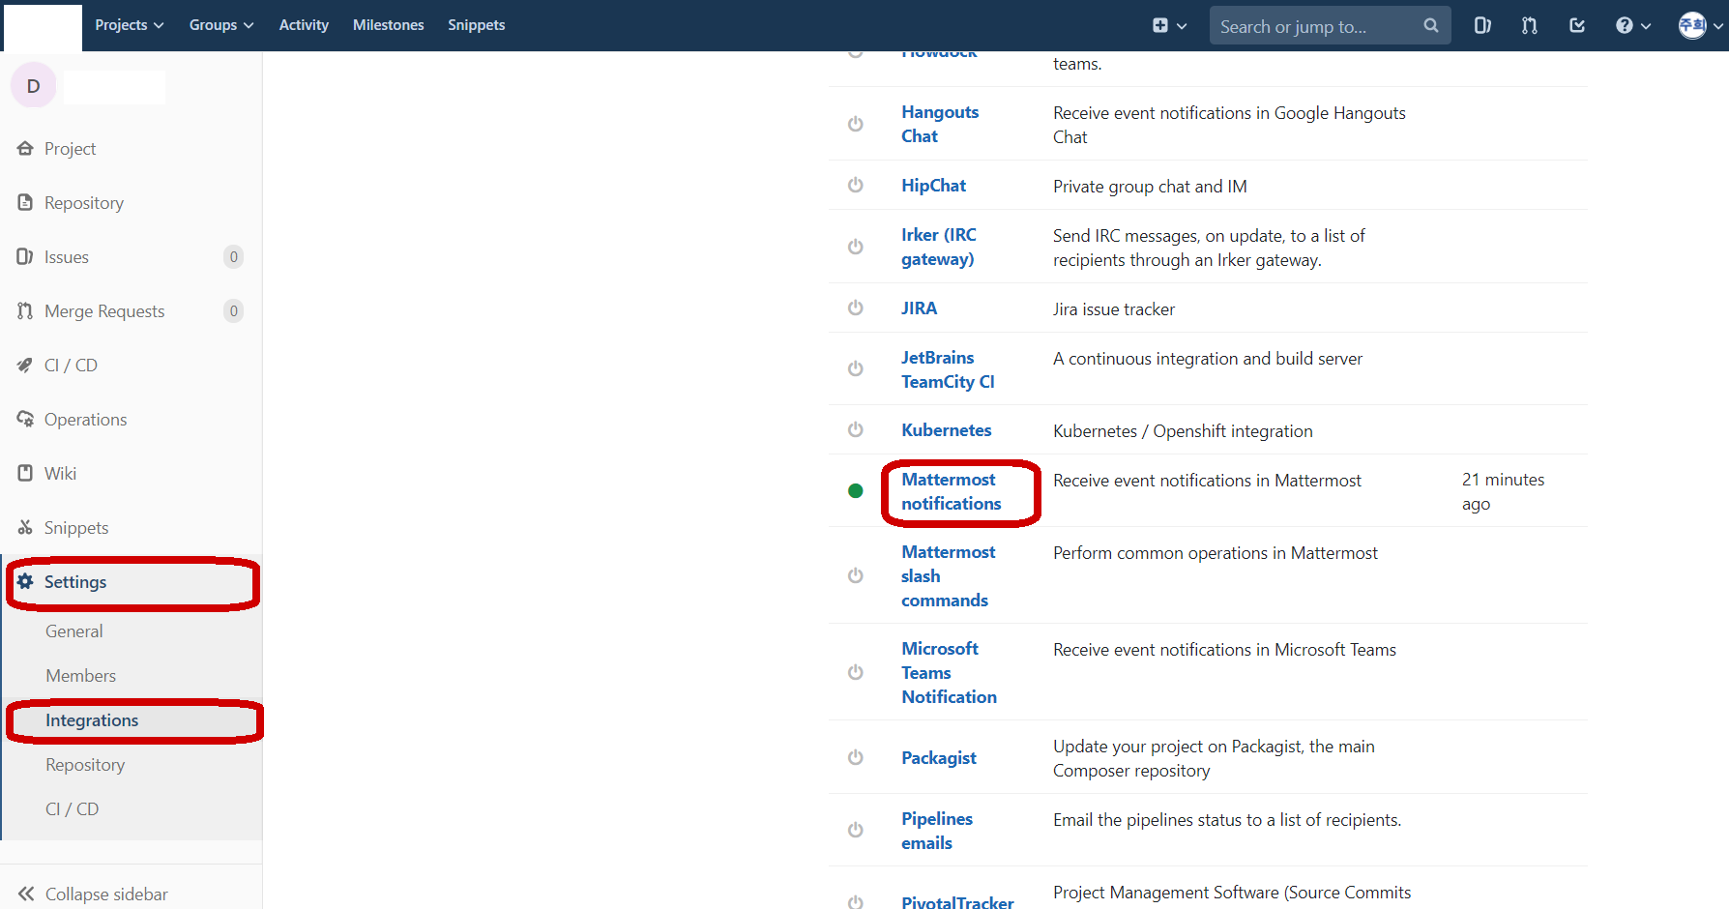Click the HipChat power status icon
The height and width of the screenshot is (909, 1729).
[x=855, y=185]
